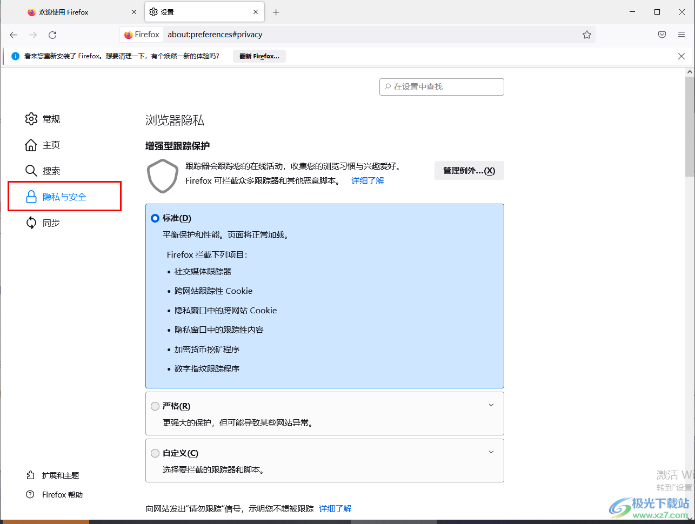
Task: Click the forward navigation arrow
Action: (x=33, y=35)
